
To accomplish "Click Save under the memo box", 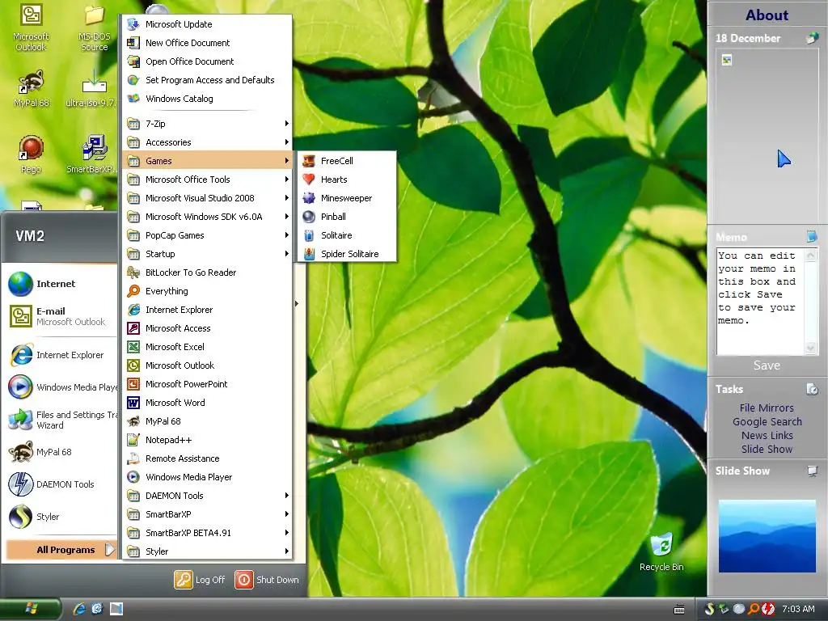I will (767, 365).
